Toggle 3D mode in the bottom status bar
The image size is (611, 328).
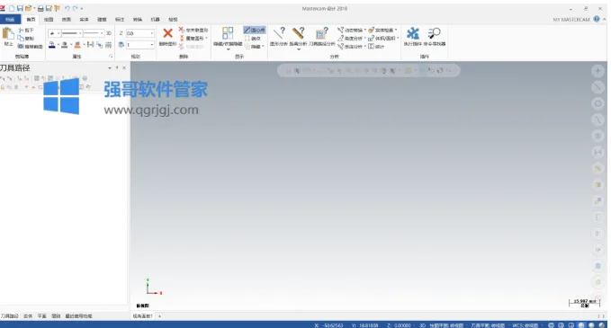point(422,325)
